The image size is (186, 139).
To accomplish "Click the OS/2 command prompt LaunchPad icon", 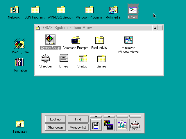I will pyautogui.click(x=109, y=125).
